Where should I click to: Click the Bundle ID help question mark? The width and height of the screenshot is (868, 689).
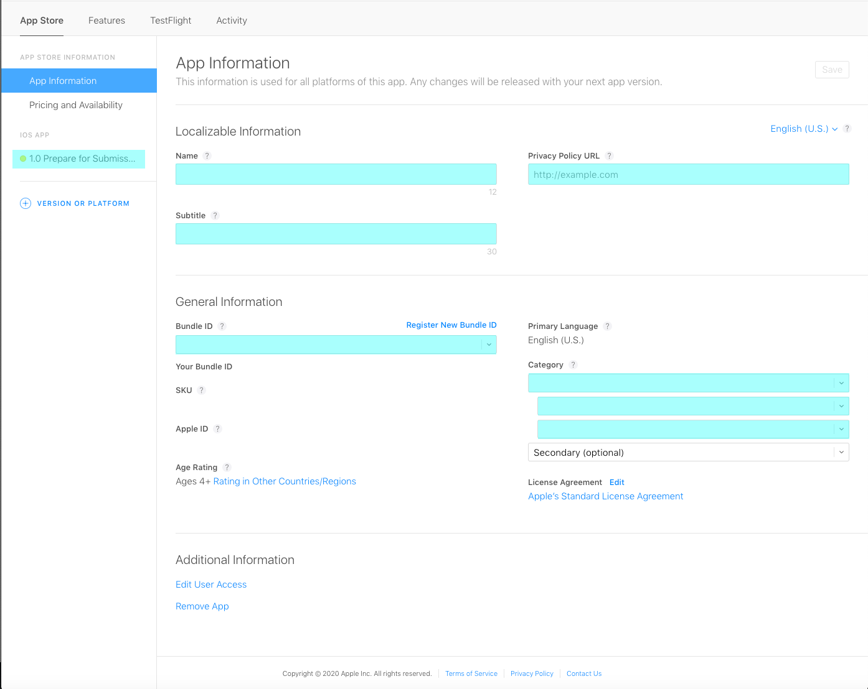[222, 326]
